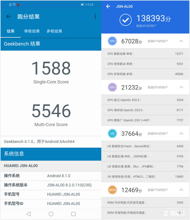190x220 pixels.
Task: Tap the 12469分 MEM score
Action: [132, 190]
